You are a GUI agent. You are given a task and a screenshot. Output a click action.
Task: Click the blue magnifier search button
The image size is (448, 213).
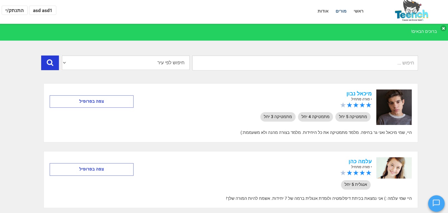coord(50,63)
